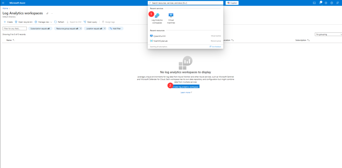Open the Azure portal hamburger menu
342x168 pixels.
(3, 3)
